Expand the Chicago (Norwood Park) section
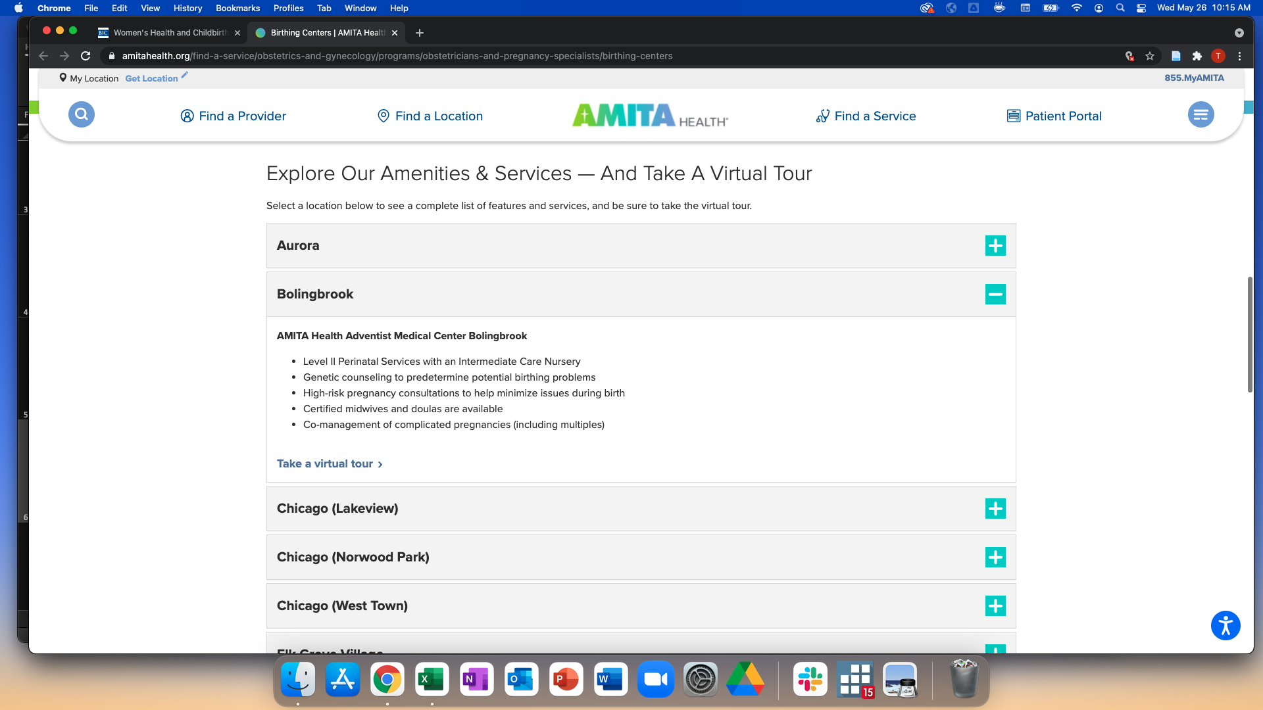The image size is (1263, 710). point(995,557)
